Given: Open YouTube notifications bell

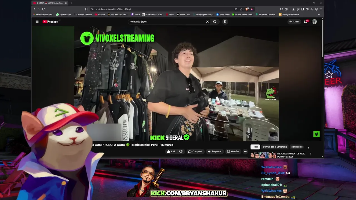Looking at the screenshot, I should coord(305,22).
